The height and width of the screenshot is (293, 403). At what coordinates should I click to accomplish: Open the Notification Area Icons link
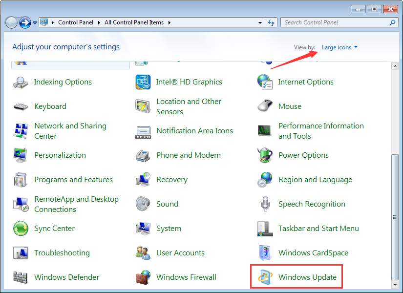tap(194, 131)
